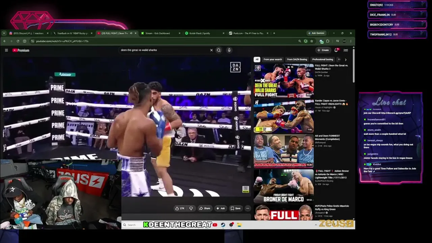Close the Kick Dashboard tab

point(180,33)
